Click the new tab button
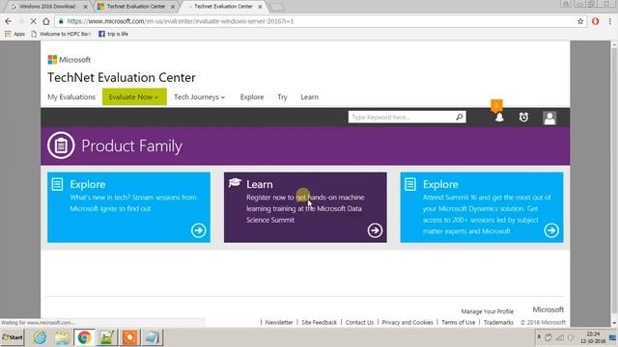Viewport: 618px width, 347px height. coord(277,7)
